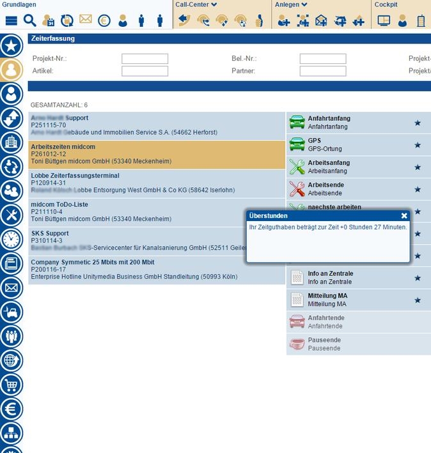Open the hamburger menu in Grundlagen toolbar
This screenshot has height=453, width=431.
point(12,21)
